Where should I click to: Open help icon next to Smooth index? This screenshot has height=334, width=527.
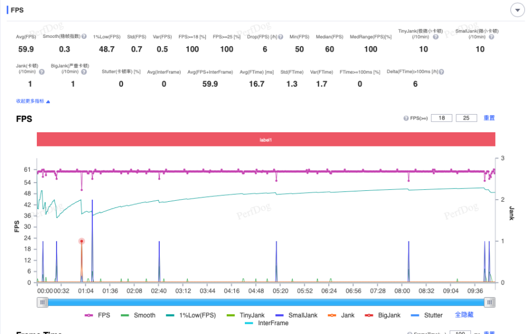84,36
